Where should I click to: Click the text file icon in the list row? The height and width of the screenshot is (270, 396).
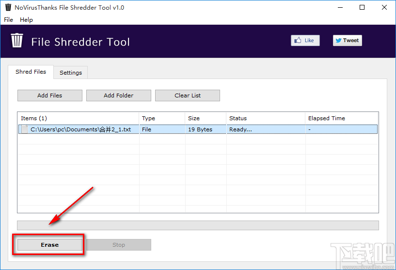pos(25,129)
